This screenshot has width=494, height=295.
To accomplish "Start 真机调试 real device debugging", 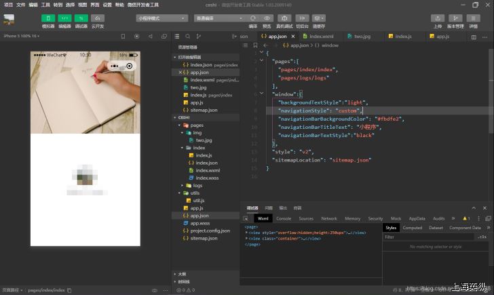I will (284, 18).
